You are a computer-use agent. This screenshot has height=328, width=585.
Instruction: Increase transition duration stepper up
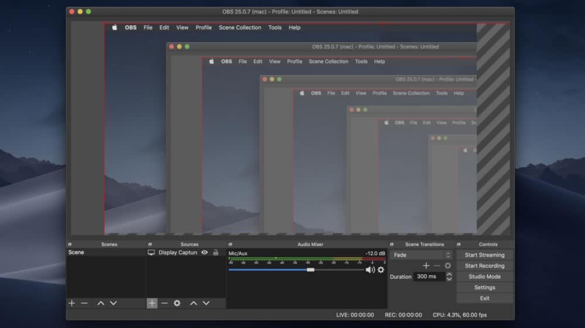[449, 274]
